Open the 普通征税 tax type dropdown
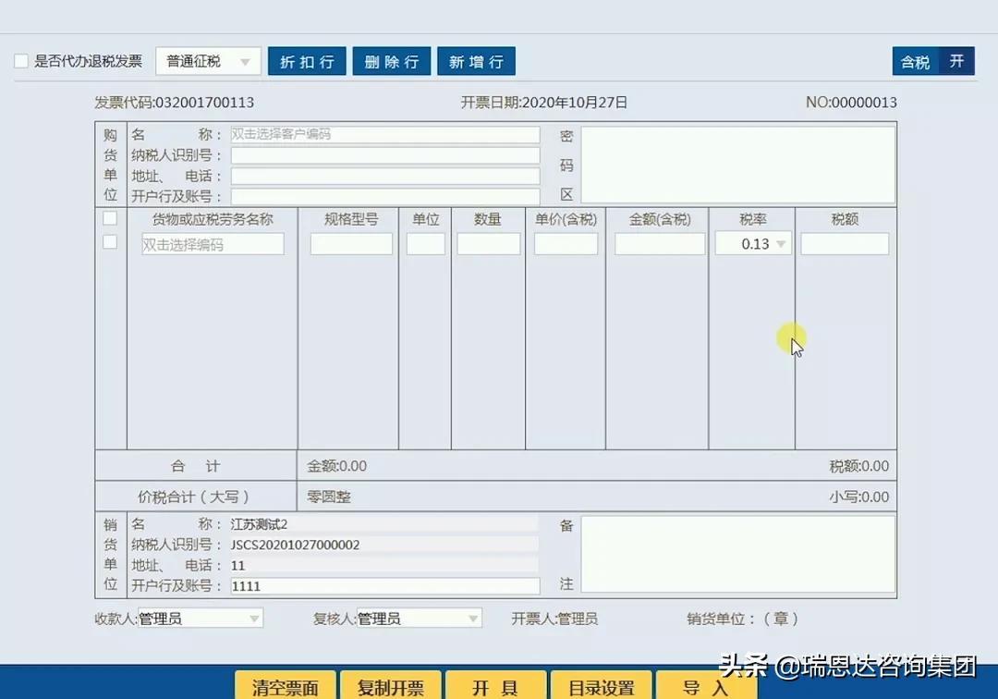 point(208,61)
